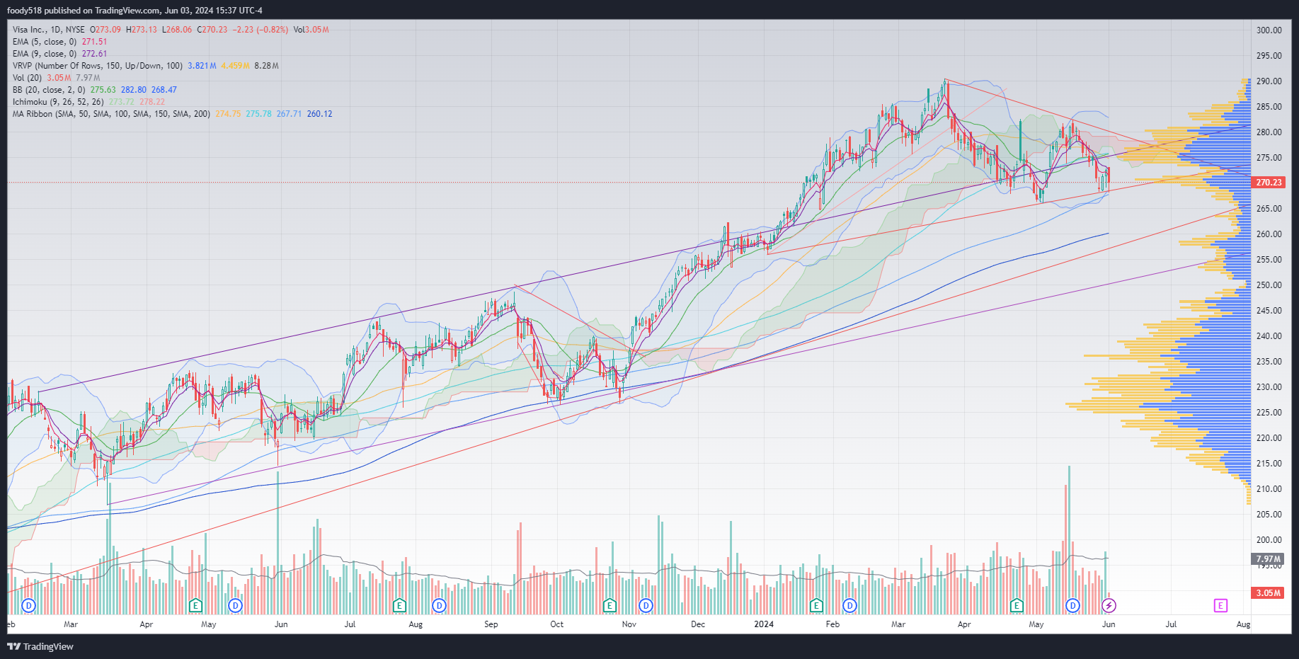Image resolution: width=1299 pixels, height=659 pixels.
Task: Open the dividend D marker in February 2024
Action: [x=850, y=605]
